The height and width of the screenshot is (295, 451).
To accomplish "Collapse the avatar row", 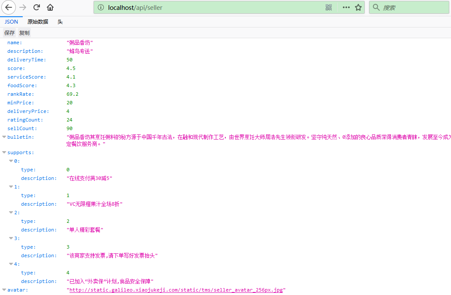I will pyautogui.click(x=4, y=290).
